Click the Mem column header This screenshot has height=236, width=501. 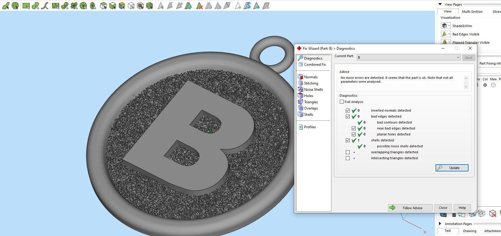pyautogui.click(x=493, y=79)
